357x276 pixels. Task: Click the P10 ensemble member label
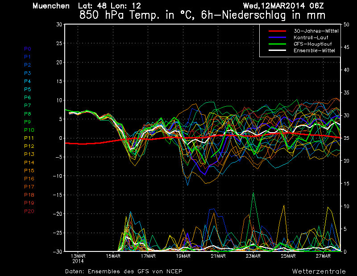tap(29, 130)
